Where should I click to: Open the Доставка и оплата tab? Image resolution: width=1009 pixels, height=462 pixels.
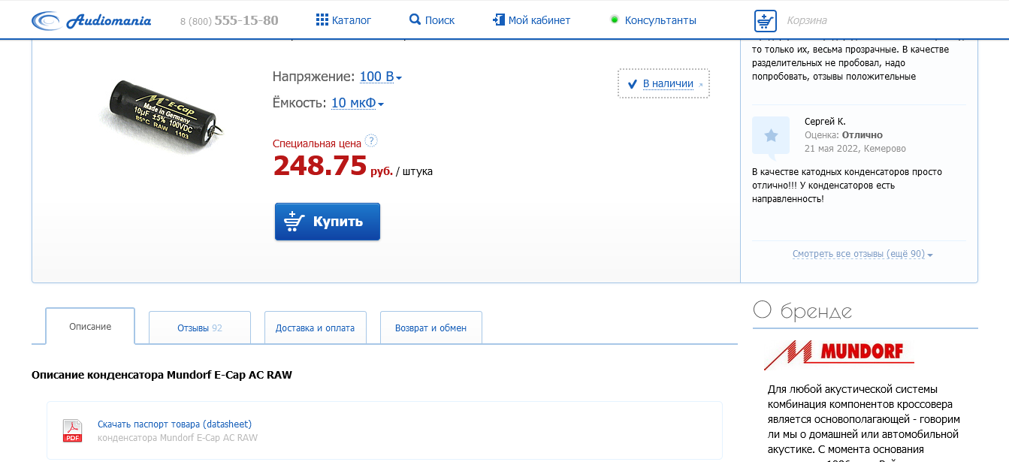316,328
